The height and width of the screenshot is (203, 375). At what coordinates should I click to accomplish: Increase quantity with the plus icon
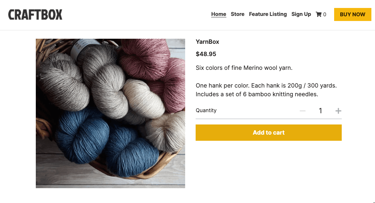pos(338,111)
